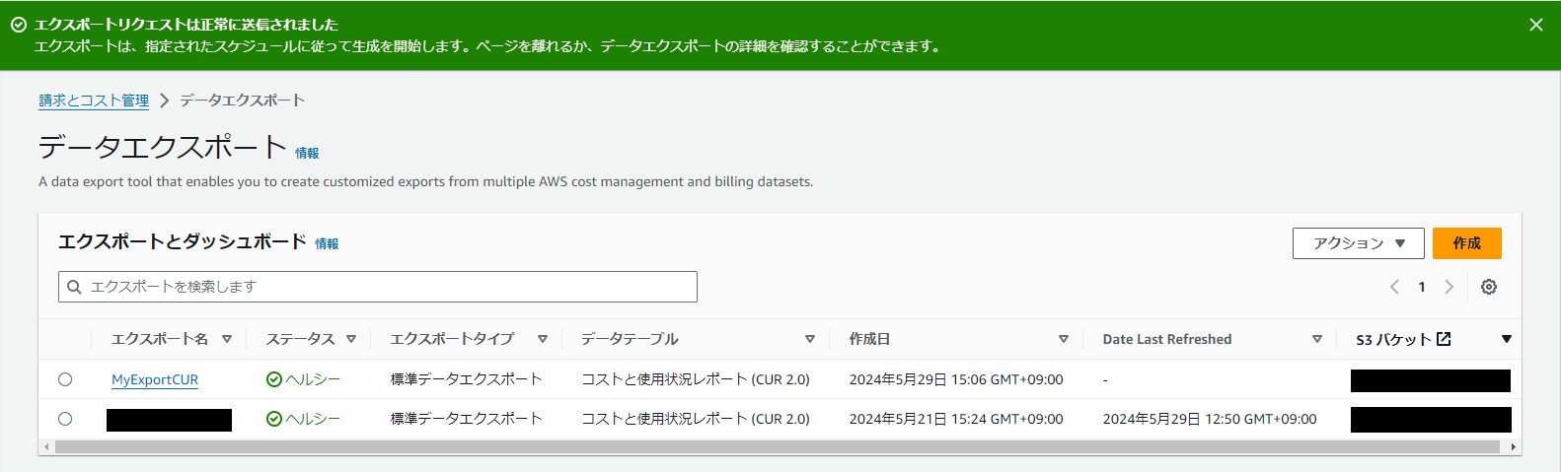Click データエクスポート breadcrumb text
Screen dimensions: 1561x472
[242, 101]
